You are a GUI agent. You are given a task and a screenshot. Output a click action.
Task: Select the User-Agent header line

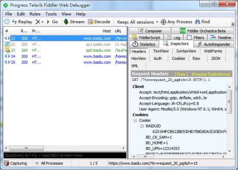183,109
